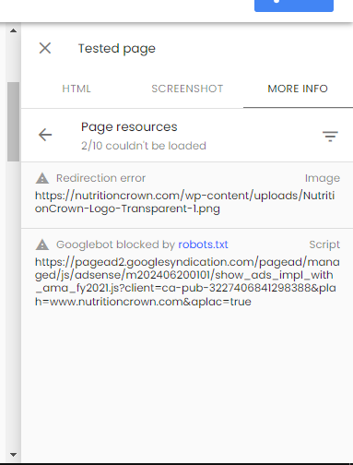Close the Tested page panel
The height and width of the screenshot is (465, 353).
45,48
